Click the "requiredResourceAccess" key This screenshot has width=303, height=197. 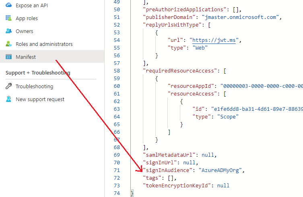[180, 71]
